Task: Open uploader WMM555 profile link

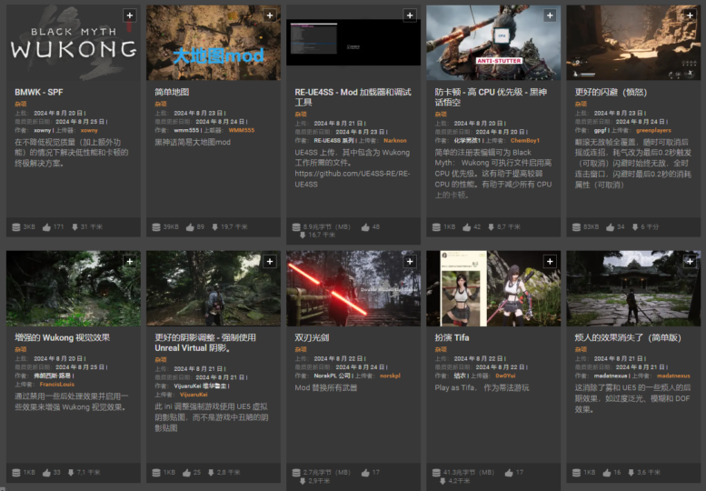Action: (242, 130)
